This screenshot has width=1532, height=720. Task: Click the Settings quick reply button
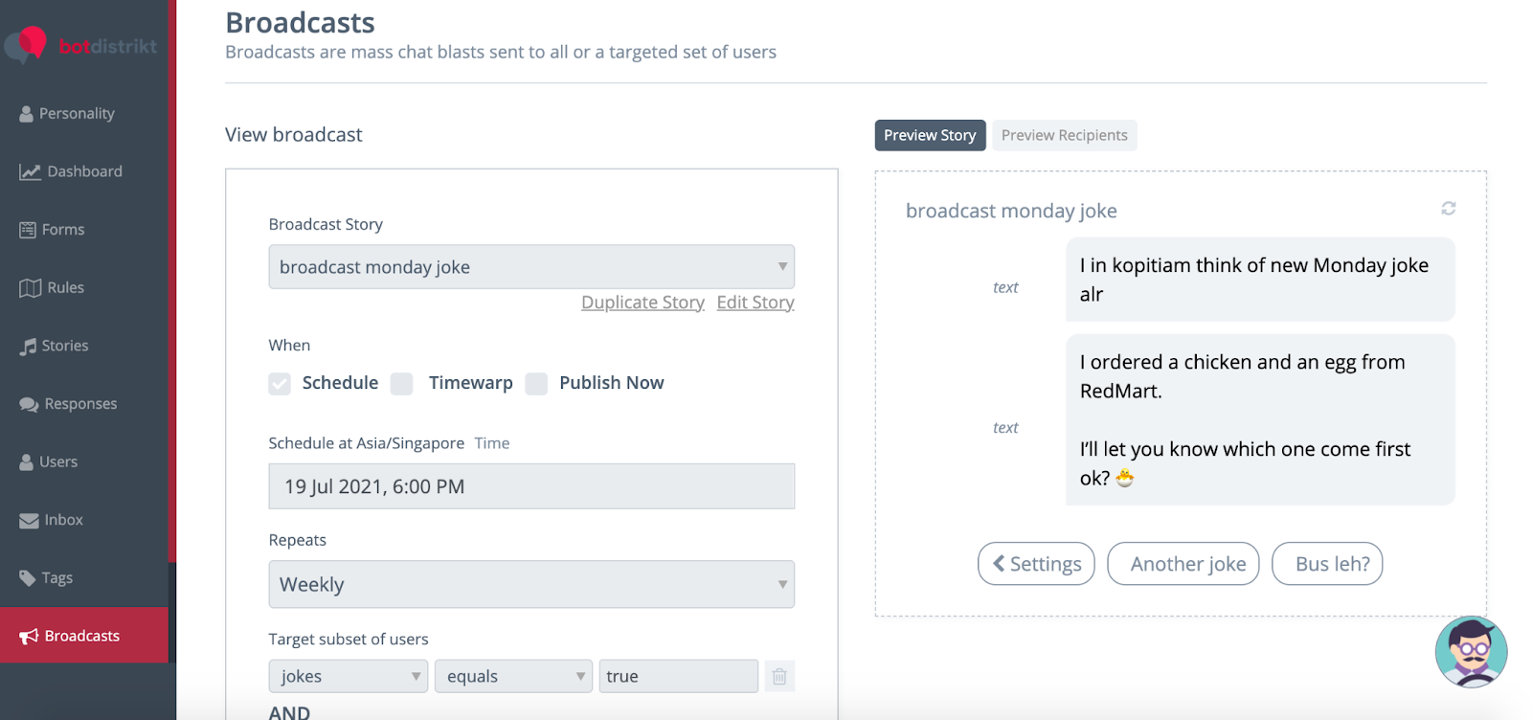coord(1036,564)
